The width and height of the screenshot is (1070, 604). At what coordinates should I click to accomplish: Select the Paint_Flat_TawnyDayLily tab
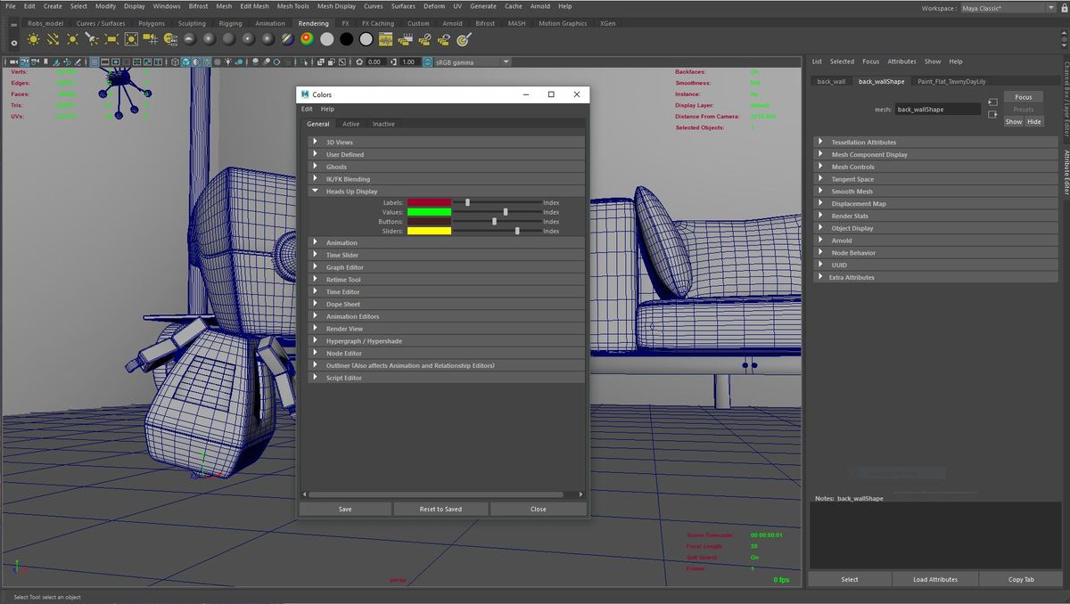coord(951,81)
